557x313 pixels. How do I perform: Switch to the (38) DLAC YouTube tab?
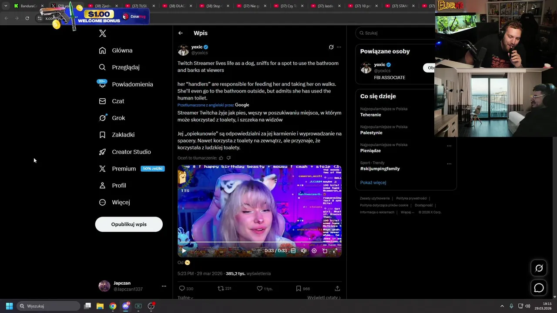[x=177, y=6]
